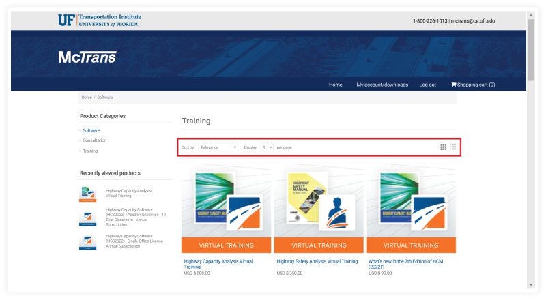Select Software product category

91,130
